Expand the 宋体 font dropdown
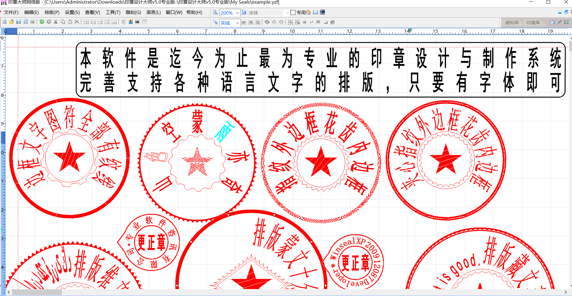572x296 pixels. click(287, 13)
